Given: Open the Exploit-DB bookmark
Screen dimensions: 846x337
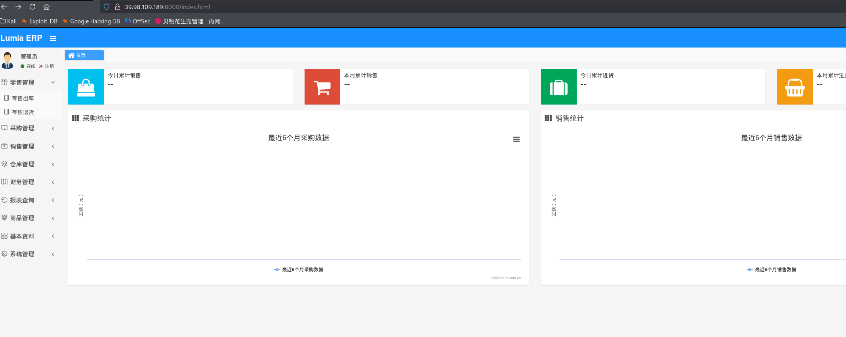Looking at the screenshot, I should click(x=40, y=21).
